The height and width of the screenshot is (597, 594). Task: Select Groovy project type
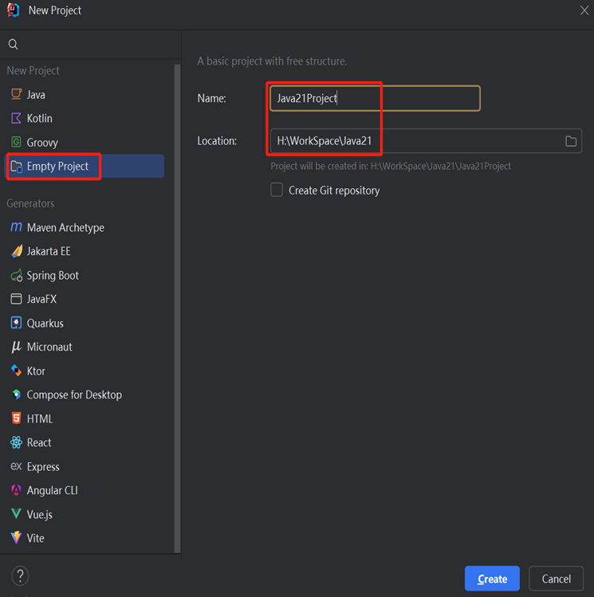tap(85, 143)
